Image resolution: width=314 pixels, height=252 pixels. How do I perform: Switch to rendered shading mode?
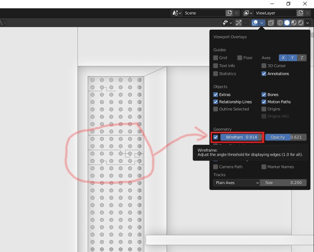[301, 23]
